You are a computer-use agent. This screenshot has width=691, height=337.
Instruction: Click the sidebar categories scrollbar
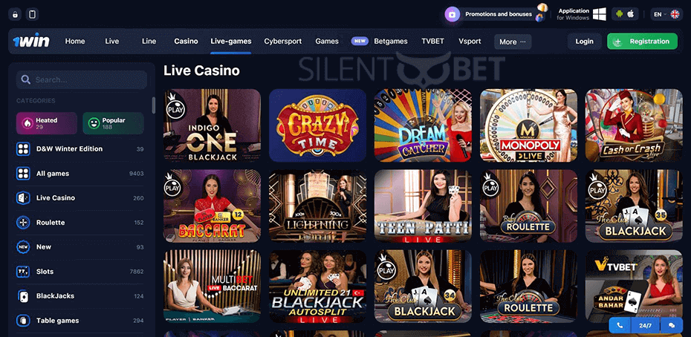(153, 105)
